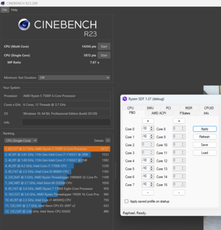Viewport: 221px width, 230px height.
Task: Click the 1872 pts single core score
Action: (x=90, y=55)
